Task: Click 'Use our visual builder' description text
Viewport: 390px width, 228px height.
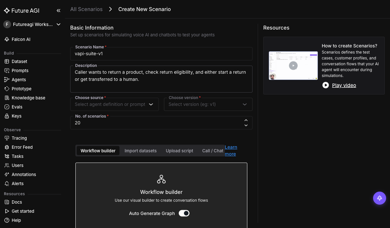Action: tap(161, 200)
